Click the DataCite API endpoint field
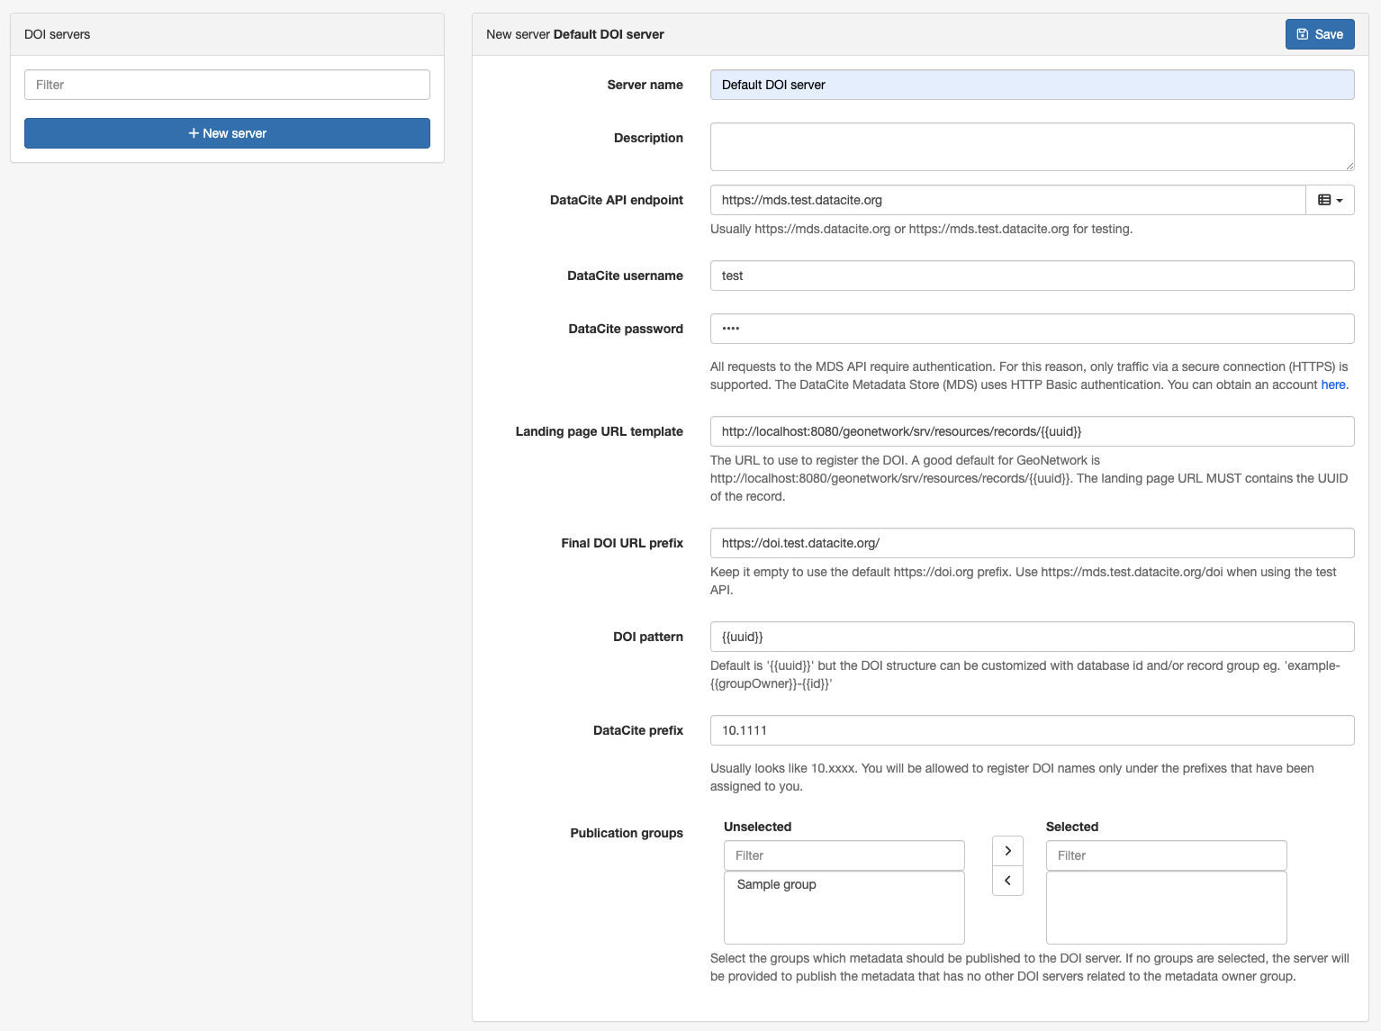1381x1031 pixels. pos(1007,200)
